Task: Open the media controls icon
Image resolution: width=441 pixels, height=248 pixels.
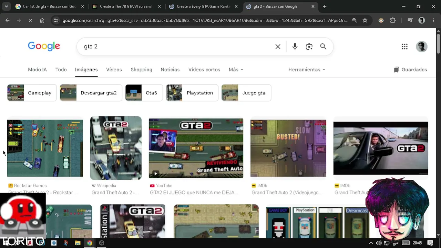Action: click(410, 20)
